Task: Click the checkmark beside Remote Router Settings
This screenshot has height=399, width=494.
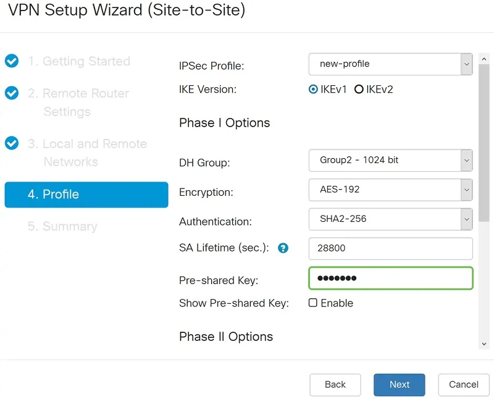Action: [x=12, y=93]
